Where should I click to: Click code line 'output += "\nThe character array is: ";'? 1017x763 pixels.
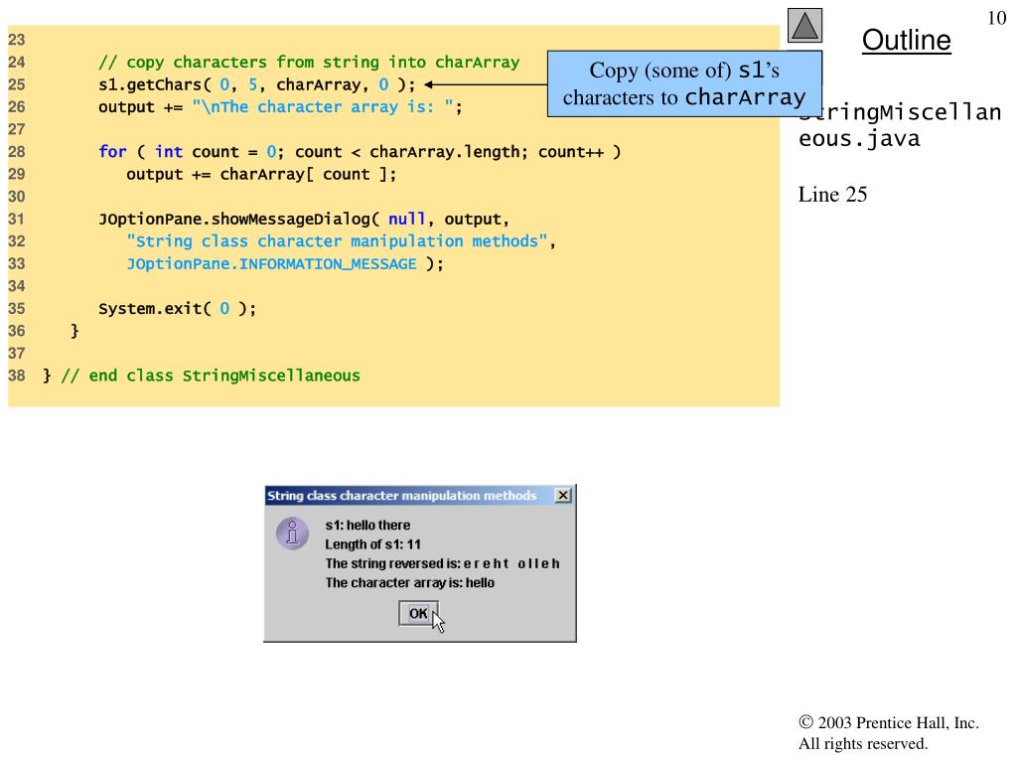(x=280, y=107)
